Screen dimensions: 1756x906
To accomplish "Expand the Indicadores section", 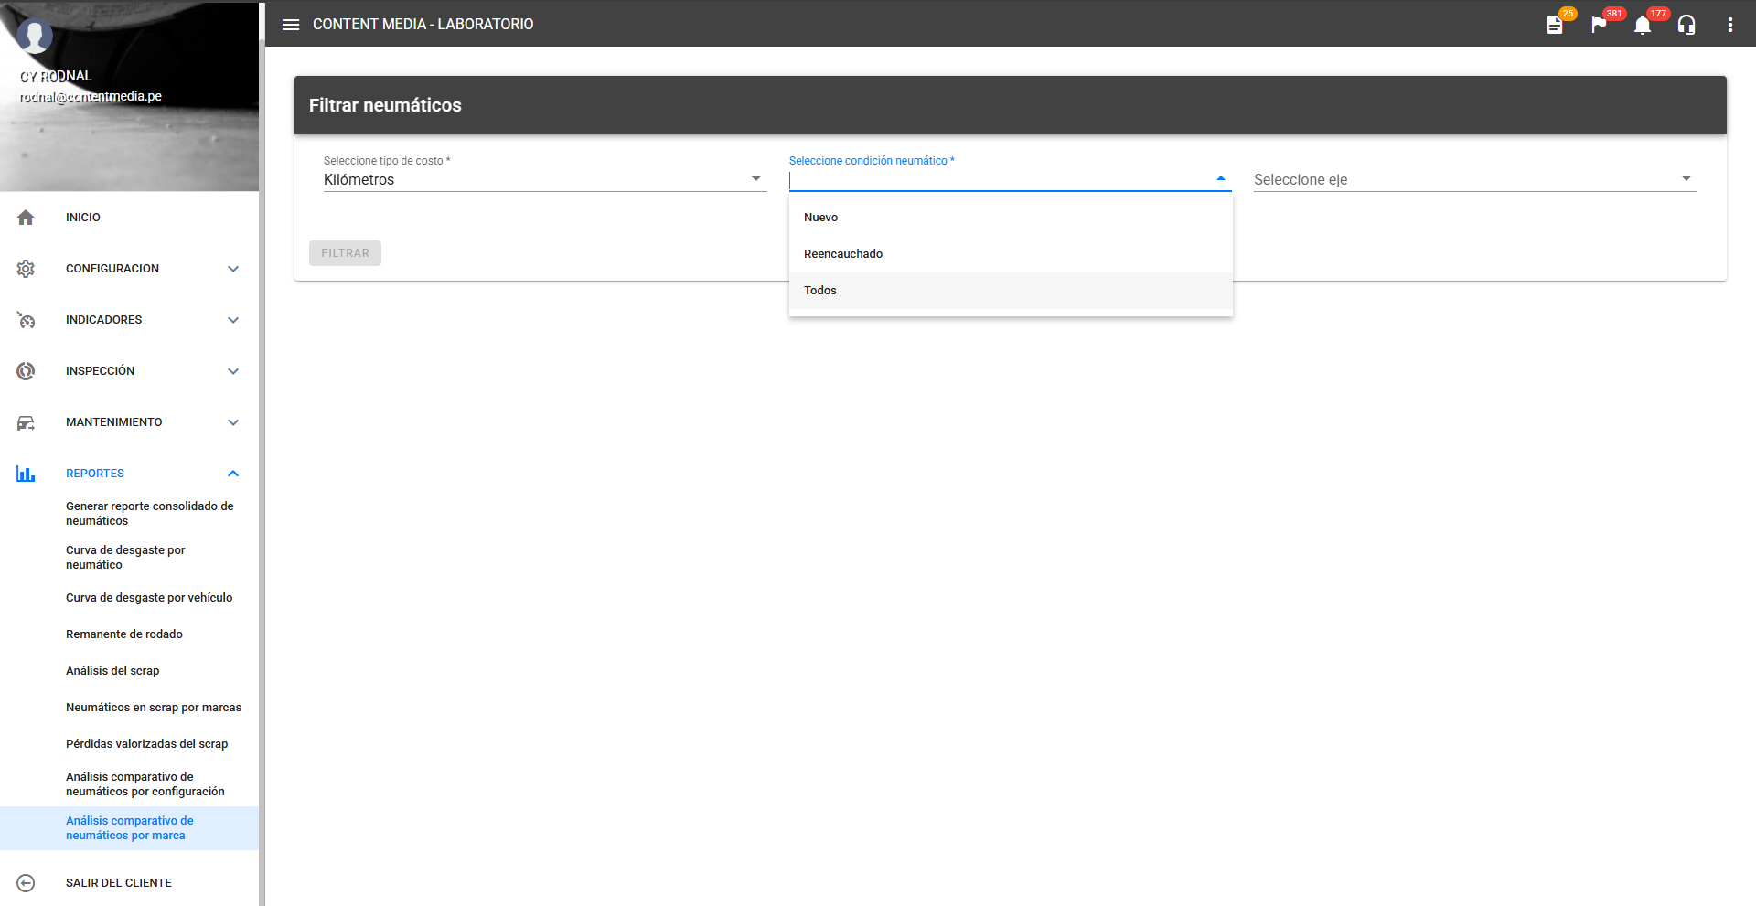I will click(233, 320).
